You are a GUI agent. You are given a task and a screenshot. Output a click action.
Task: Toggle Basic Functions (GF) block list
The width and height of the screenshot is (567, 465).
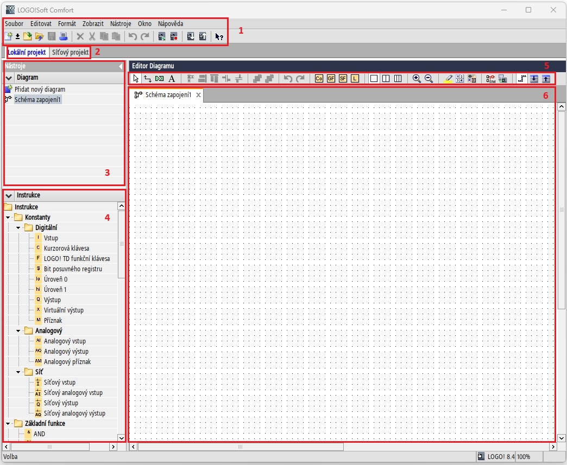tap(331, 79)
